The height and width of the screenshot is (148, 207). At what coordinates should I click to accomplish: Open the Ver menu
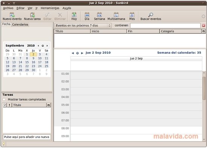(30, 8)
